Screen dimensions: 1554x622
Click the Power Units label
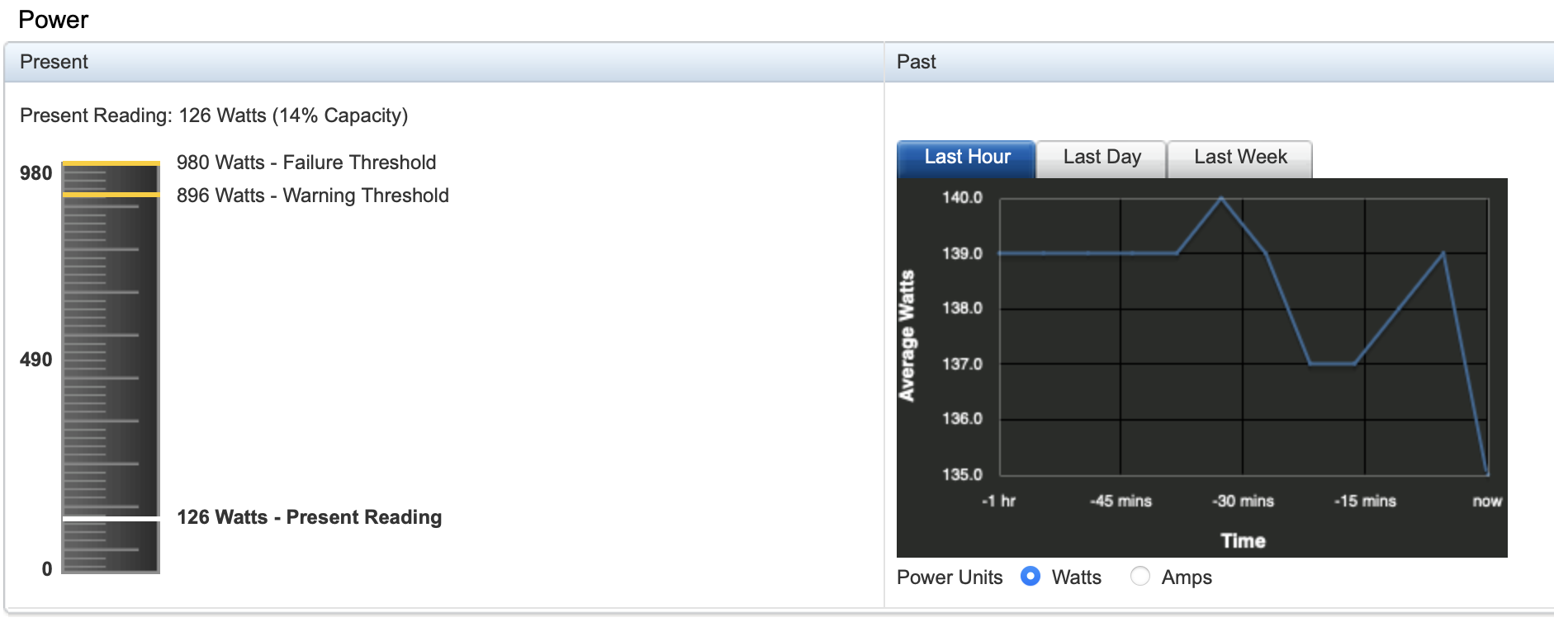tap(950, 577)
